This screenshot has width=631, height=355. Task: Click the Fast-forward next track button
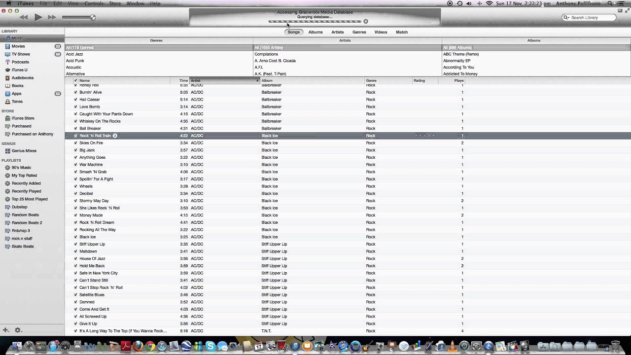pyautogui.click(x=52, y=17)
